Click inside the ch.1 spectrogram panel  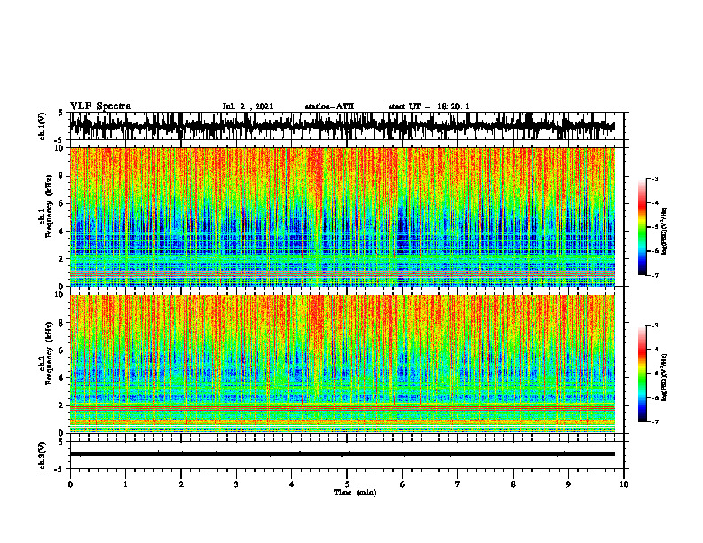tap(343, 216)
